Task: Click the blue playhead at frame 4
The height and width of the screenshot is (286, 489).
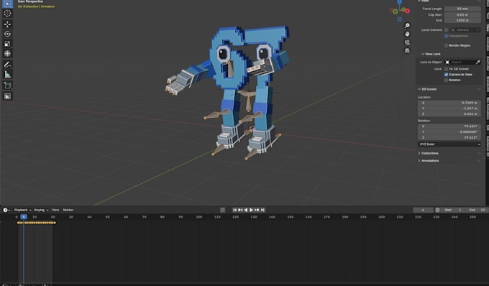Action: pos(24,217)
